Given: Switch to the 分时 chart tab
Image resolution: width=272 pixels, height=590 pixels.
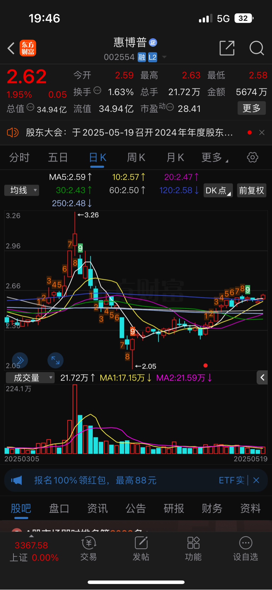Looking at the screenshot, I should click(19, 158).
